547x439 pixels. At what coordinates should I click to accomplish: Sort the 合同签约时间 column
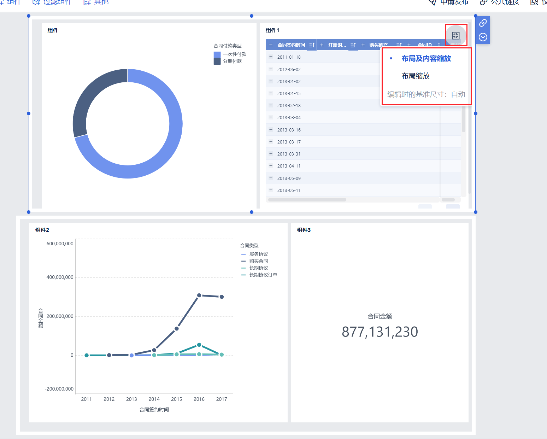(x=312, y=45)
